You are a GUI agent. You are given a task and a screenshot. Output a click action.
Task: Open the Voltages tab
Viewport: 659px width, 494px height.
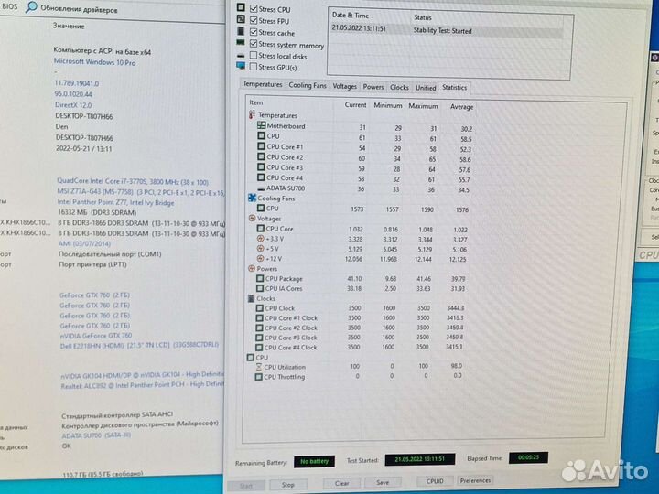click(345, 86)
